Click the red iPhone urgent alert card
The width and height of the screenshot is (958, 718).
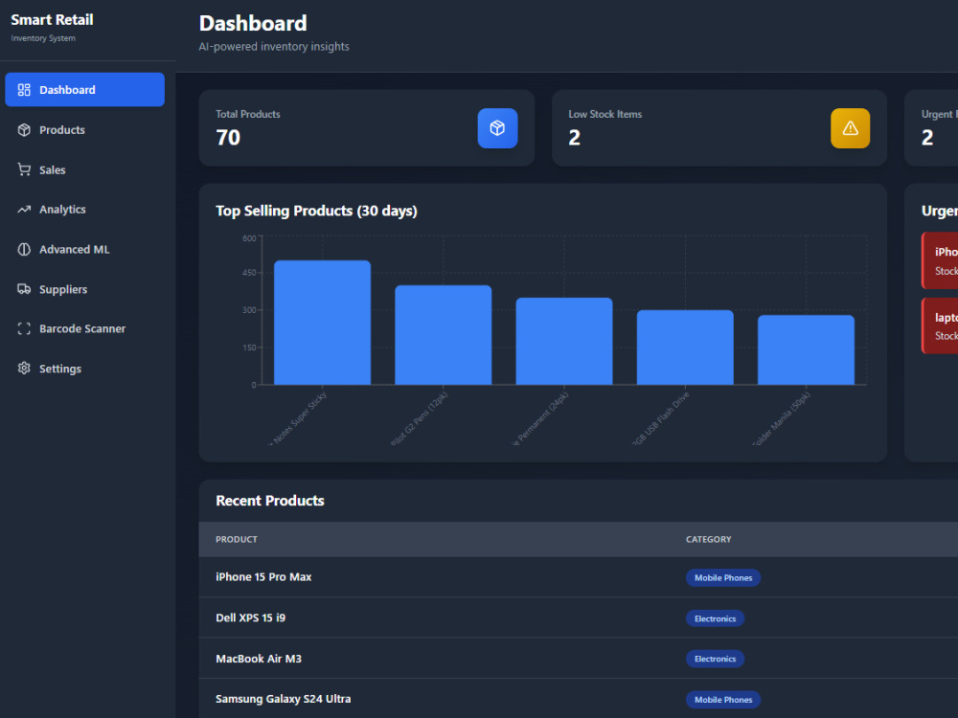click(940, 260)
